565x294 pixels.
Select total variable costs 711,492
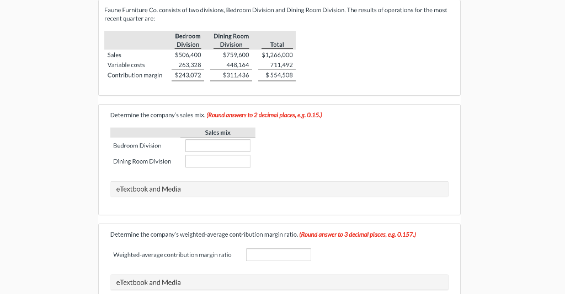tap(281, 65)
